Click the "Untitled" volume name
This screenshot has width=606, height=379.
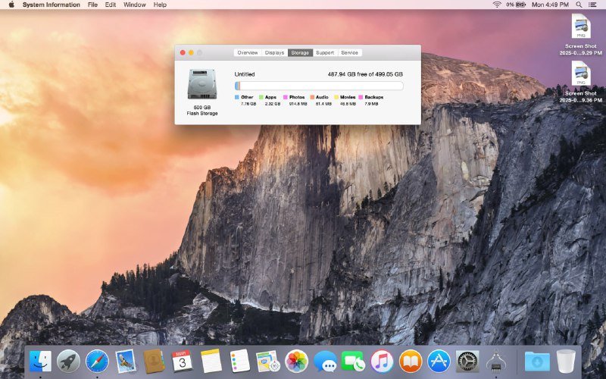click(x=245, y=74)
